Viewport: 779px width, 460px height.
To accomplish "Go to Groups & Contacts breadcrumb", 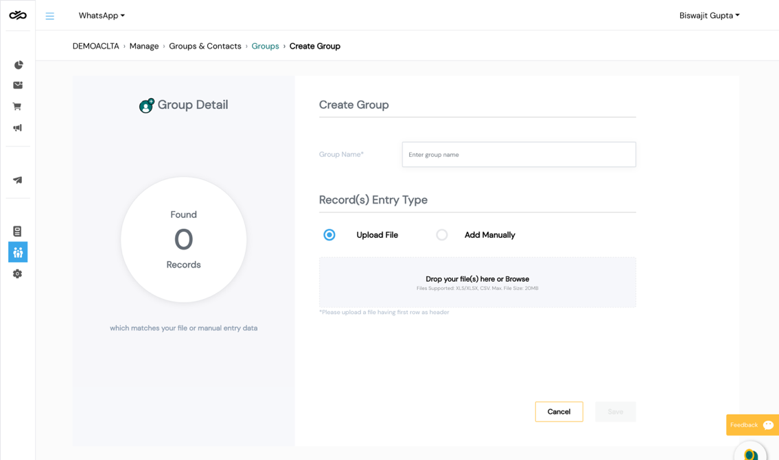I will click(205, 46).
